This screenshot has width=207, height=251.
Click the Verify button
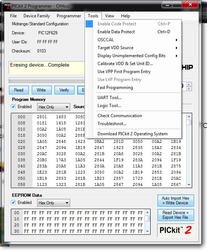tap(64, 90)
